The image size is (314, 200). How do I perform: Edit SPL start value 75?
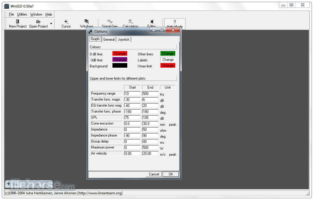(x=132, y=117)
